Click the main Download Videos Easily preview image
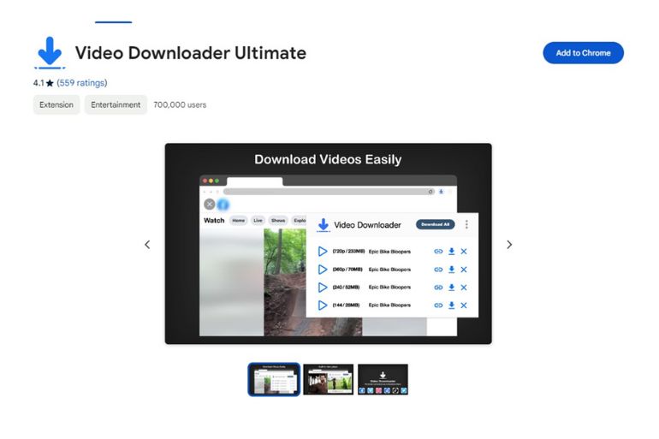The height and width of the screenshot is (439, 659). tap(329, 244)
